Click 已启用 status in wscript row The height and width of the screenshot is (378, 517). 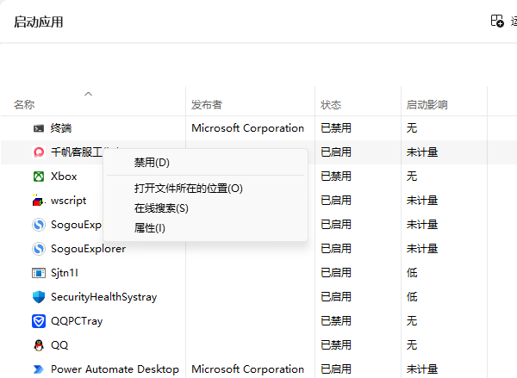click(336, 201)
